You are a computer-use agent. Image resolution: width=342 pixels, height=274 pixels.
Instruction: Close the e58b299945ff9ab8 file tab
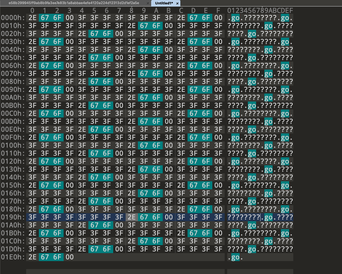147,3
